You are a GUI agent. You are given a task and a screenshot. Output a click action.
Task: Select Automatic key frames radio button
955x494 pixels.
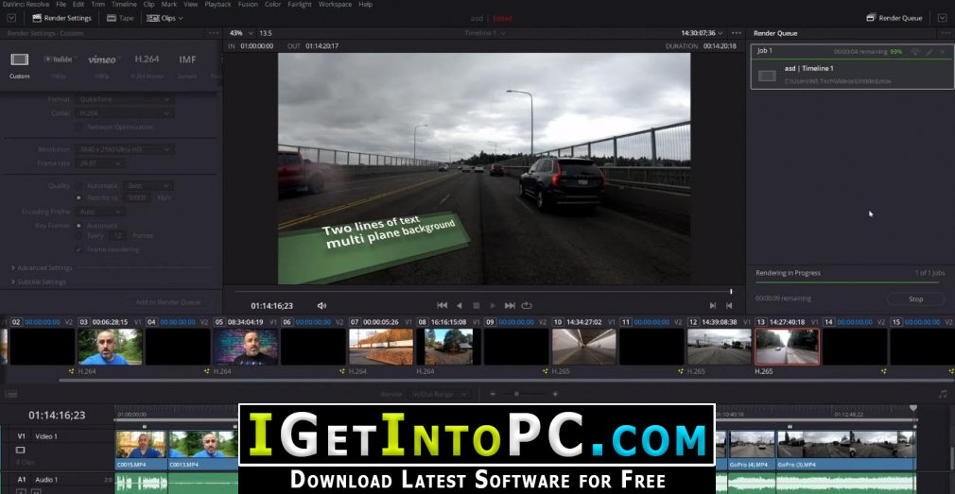pyautogui.click(x=79, y=225)
